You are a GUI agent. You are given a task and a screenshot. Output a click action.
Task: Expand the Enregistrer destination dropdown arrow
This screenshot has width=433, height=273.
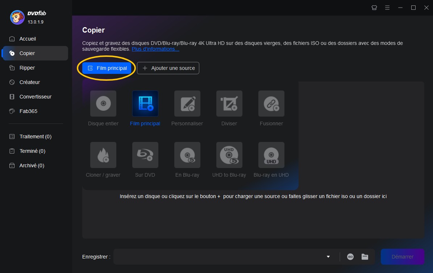[328, 257]
